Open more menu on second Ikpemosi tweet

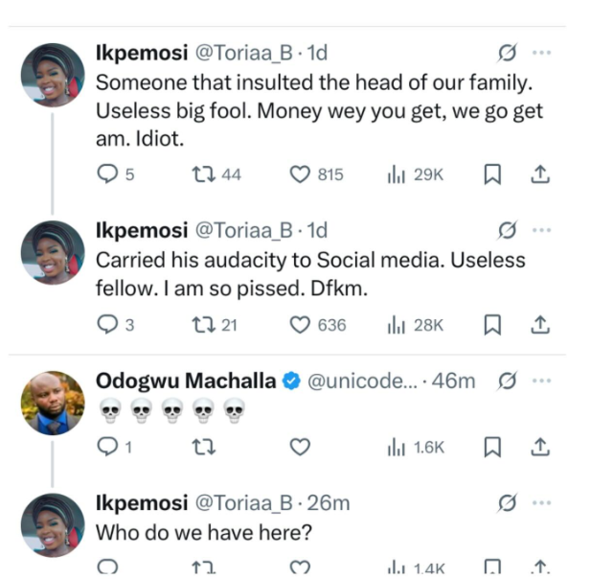tap(541, 231)
